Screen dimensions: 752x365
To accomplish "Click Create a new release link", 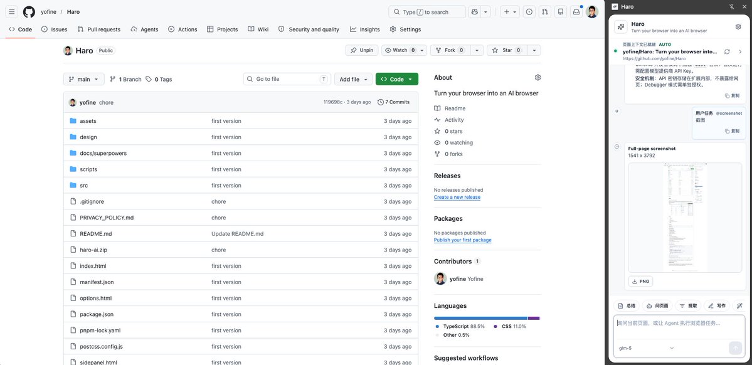I will pyautogui.click(x=457, y=197).
